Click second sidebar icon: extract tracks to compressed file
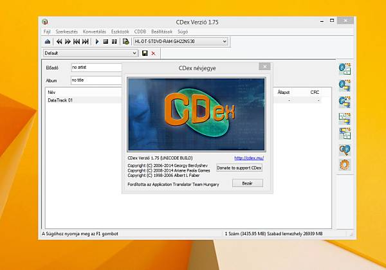The height and width of the screenshot is (270, 386). [x=345, y=85]
